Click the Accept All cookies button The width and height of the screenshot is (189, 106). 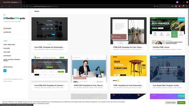click(181, 102)
